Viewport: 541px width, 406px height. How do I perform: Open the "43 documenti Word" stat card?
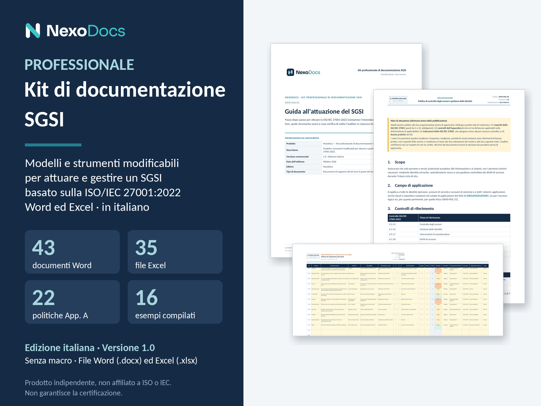click(x=72, y=252)
